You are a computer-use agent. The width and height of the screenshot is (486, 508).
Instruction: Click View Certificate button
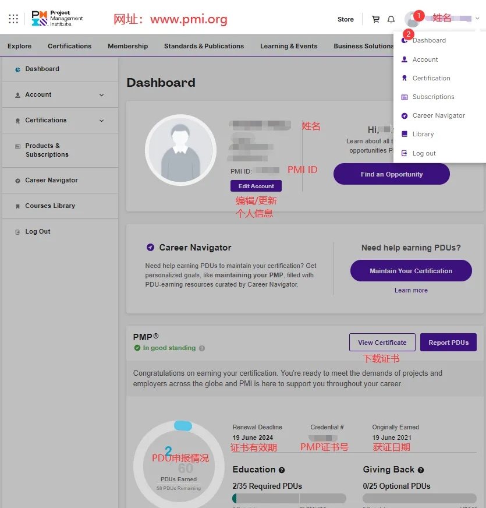click(x=382, y=342)
